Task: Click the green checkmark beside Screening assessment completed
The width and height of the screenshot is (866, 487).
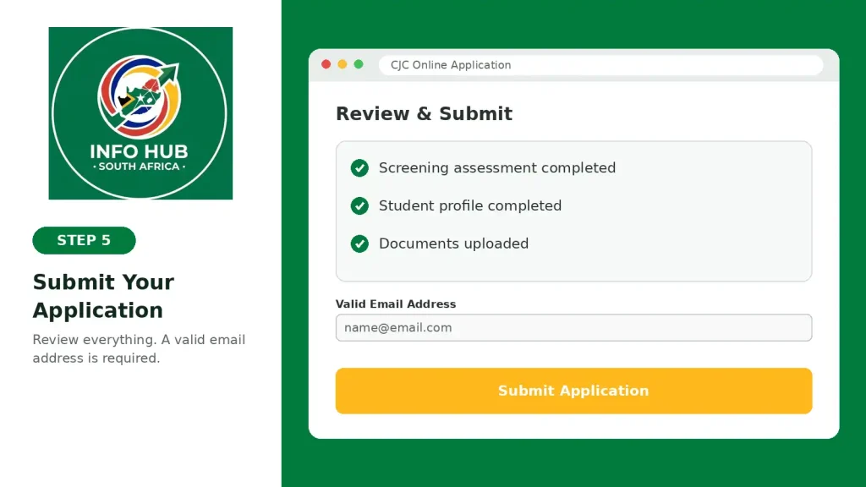Action: (359, 168)
